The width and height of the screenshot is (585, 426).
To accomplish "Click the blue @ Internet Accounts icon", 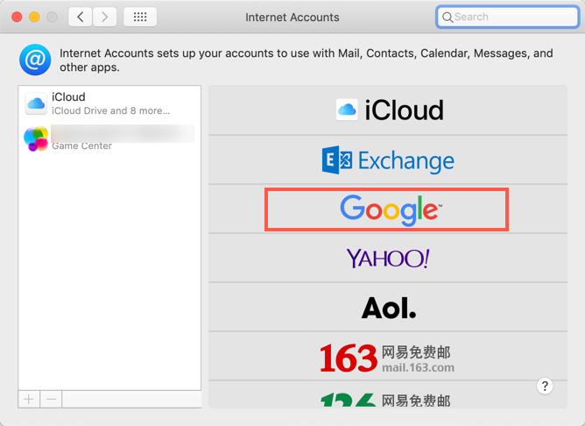I will [35, 60].
